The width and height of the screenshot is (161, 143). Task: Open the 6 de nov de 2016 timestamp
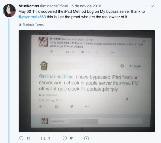[x=86, y=6]
